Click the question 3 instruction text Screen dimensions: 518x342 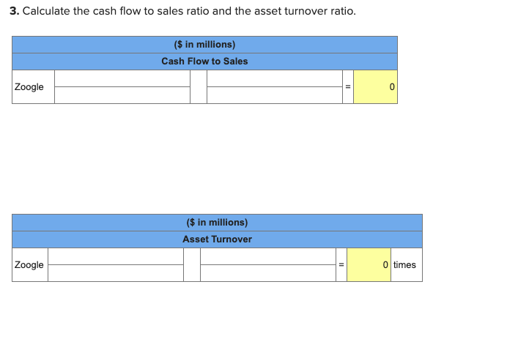tap(182, 11)
